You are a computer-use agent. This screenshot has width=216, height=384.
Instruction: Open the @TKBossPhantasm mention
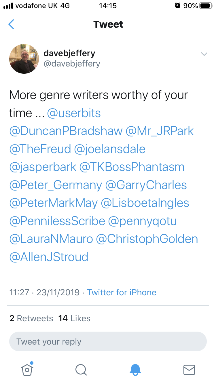pyautogui.click(x=132, y=167)
